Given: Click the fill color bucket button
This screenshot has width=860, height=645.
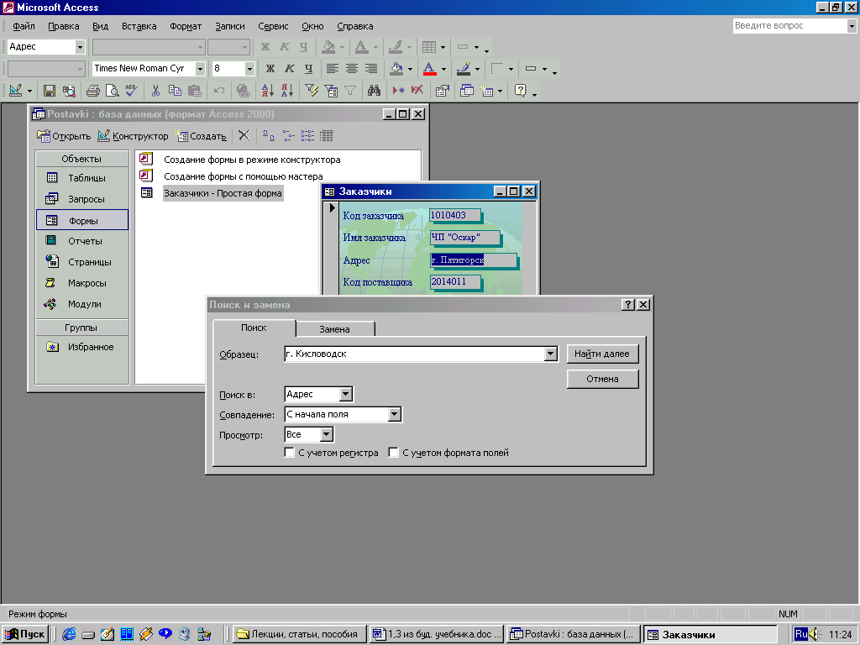Looking at the screenshot, I should (396, 69).
